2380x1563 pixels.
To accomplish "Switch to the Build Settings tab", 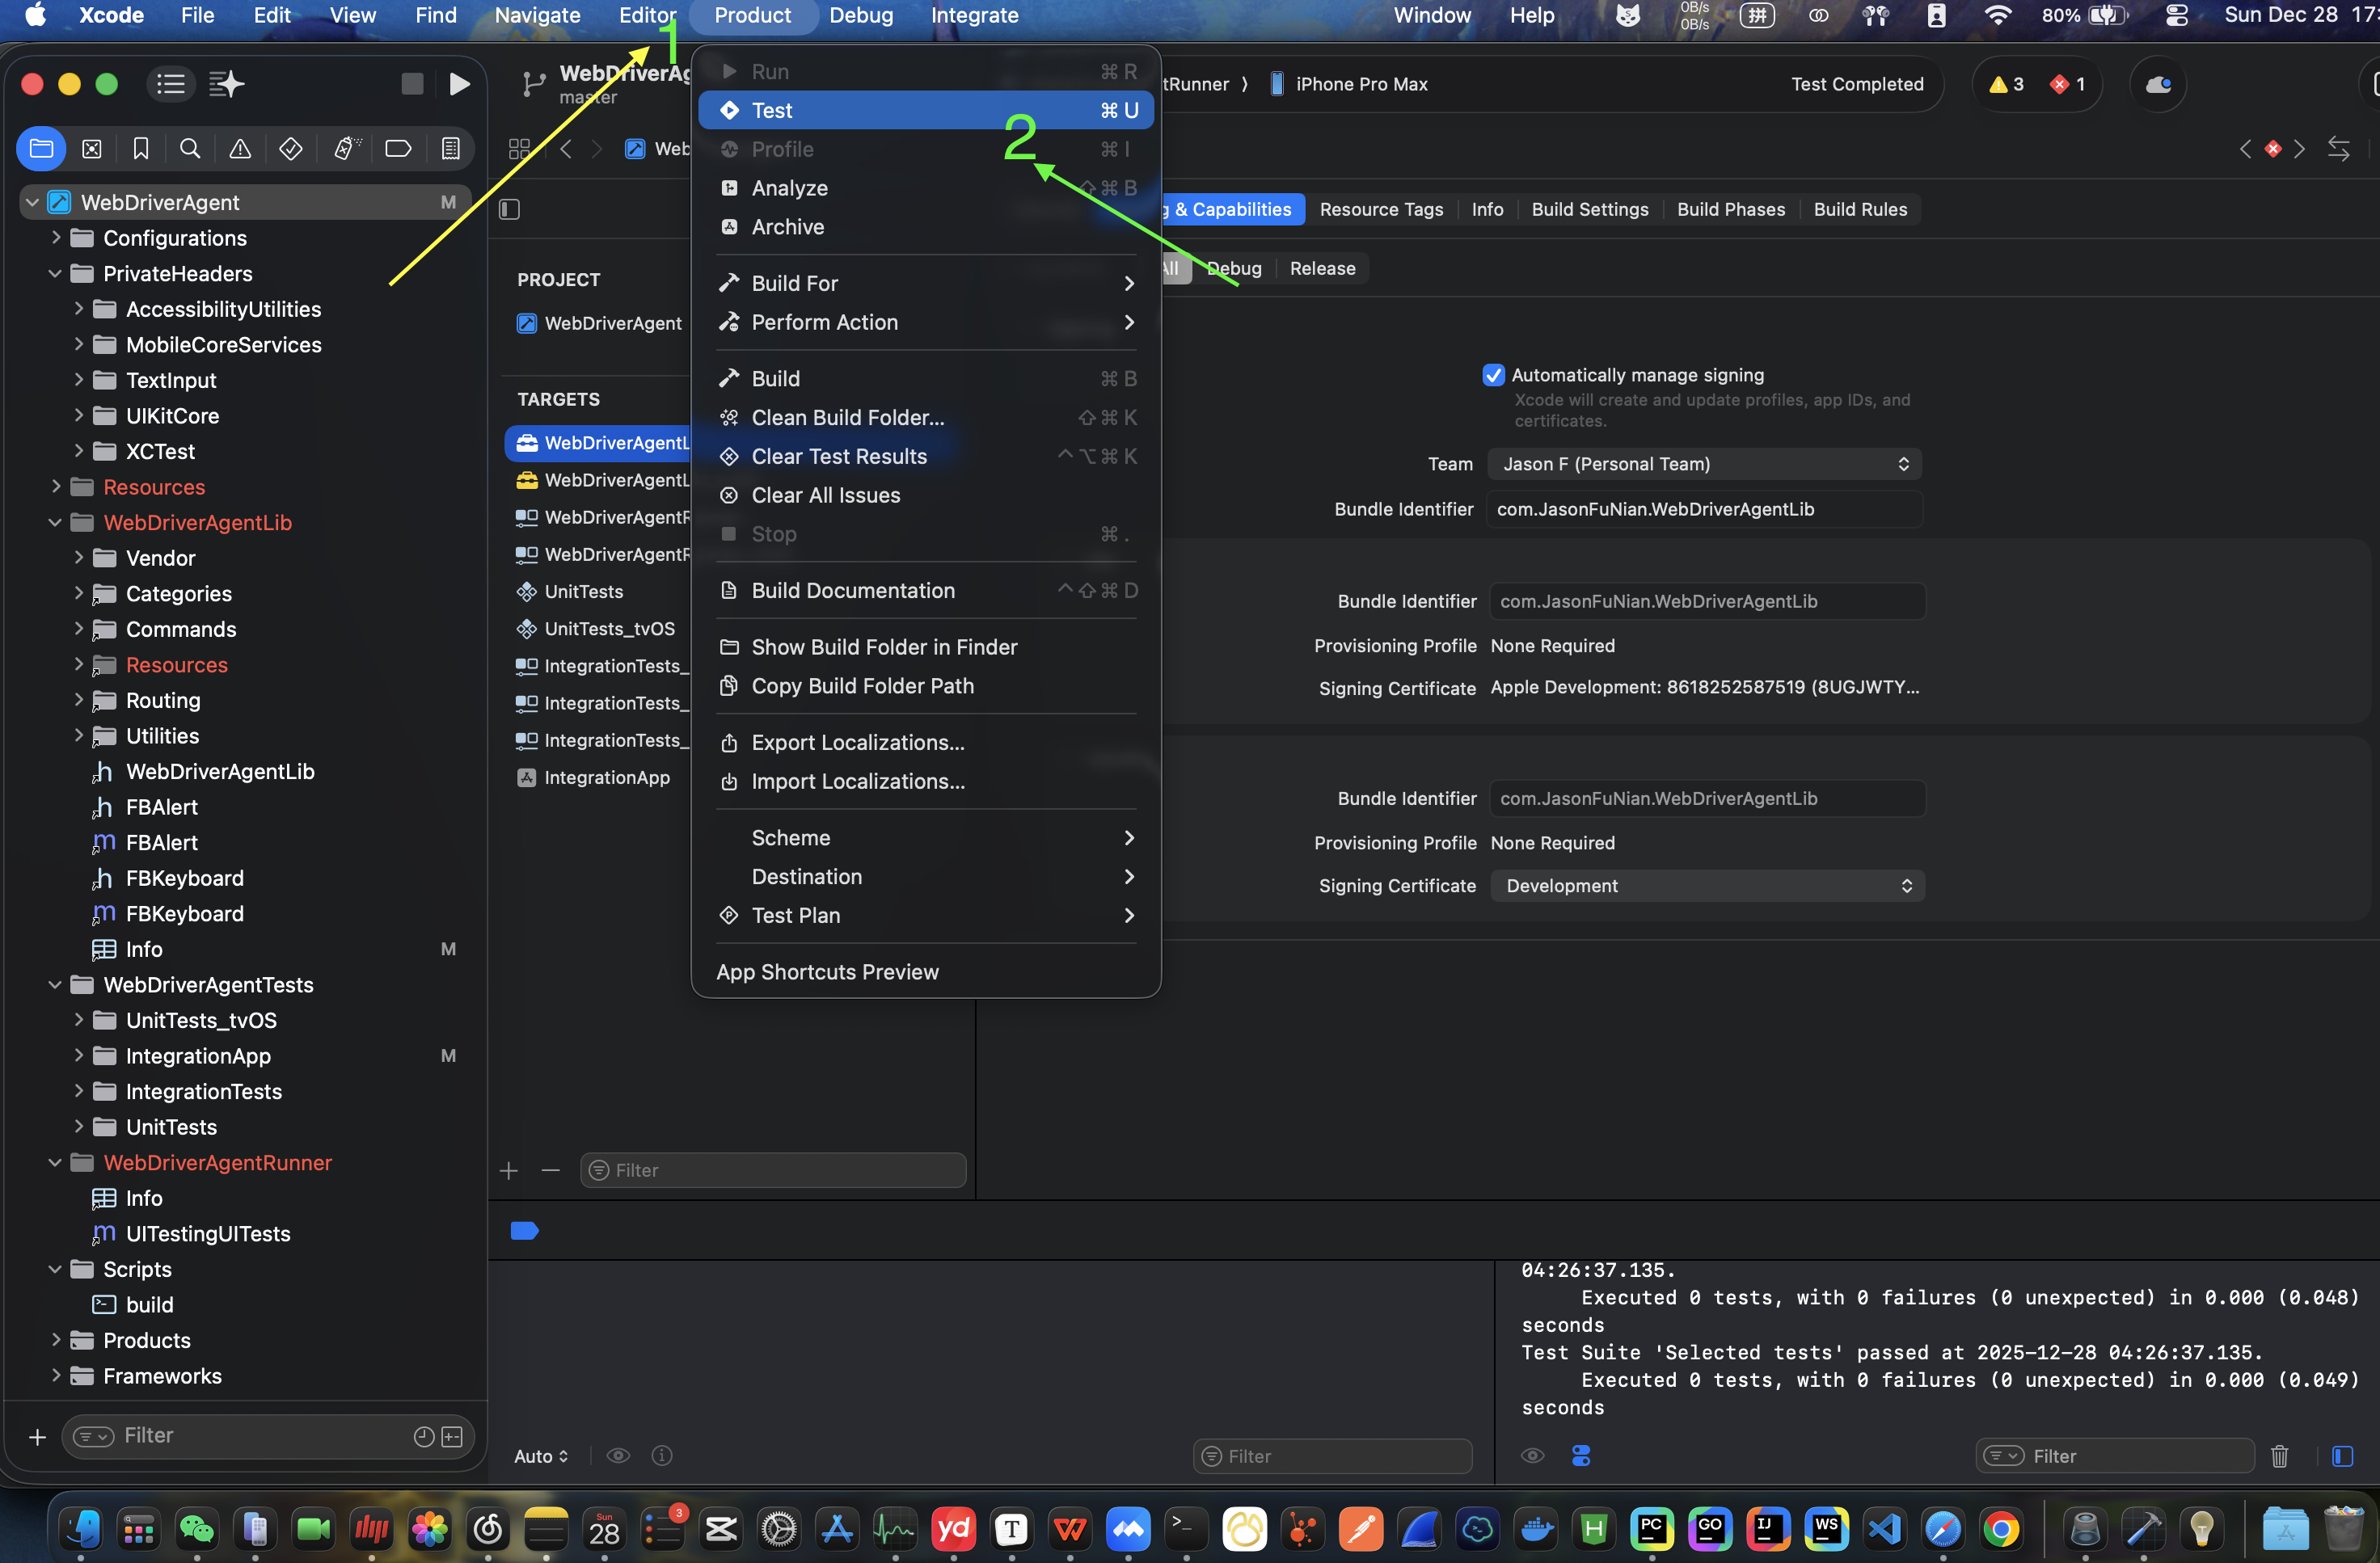I will tap(1589, 209).
